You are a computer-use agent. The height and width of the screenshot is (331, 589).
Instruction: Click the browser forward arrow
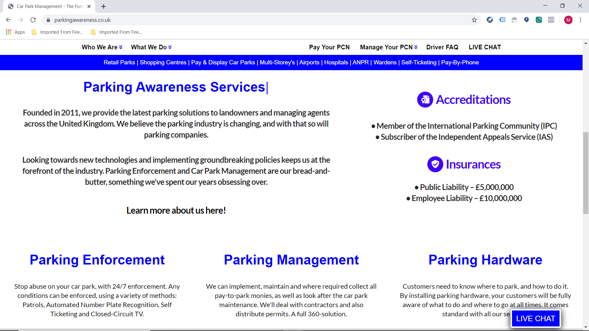tap(21, 20)
